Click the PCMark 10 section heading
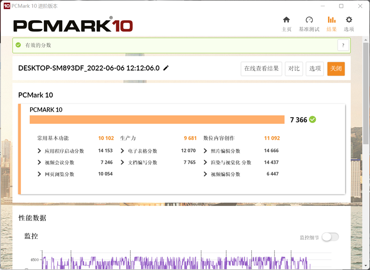 36,95
